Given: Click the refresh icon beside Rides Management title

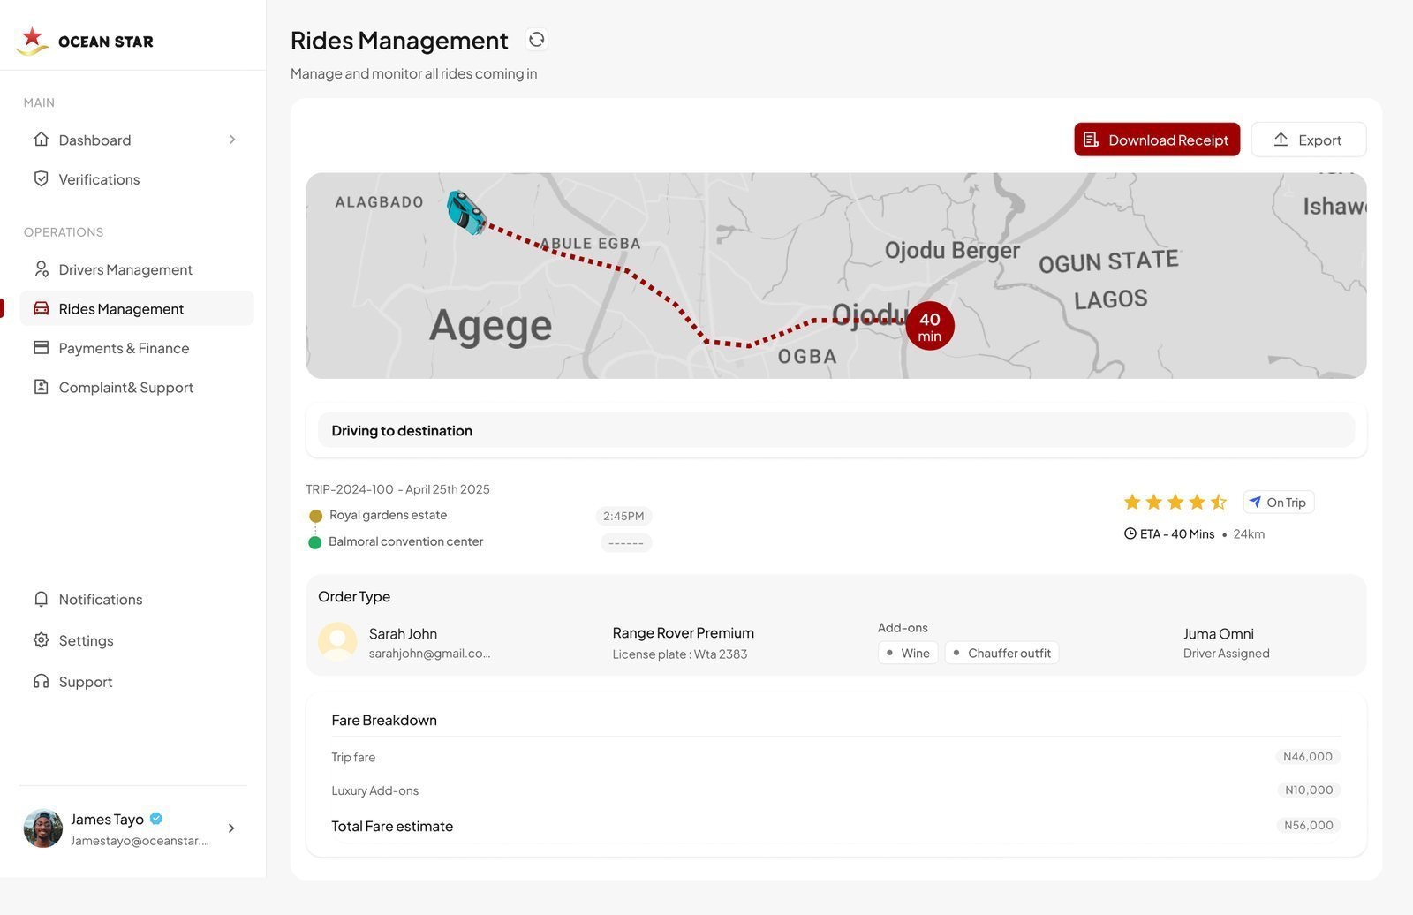Looking at the screenshot, I should 536,40.
